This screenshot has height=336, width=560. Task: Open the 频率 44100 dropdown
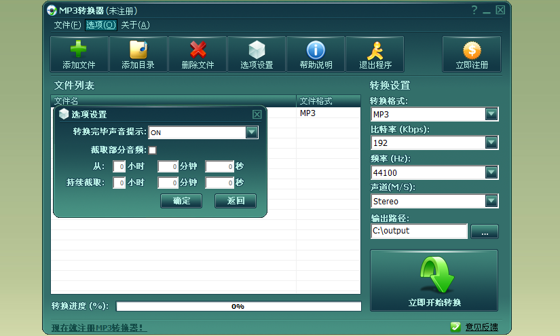pos(491,172)
